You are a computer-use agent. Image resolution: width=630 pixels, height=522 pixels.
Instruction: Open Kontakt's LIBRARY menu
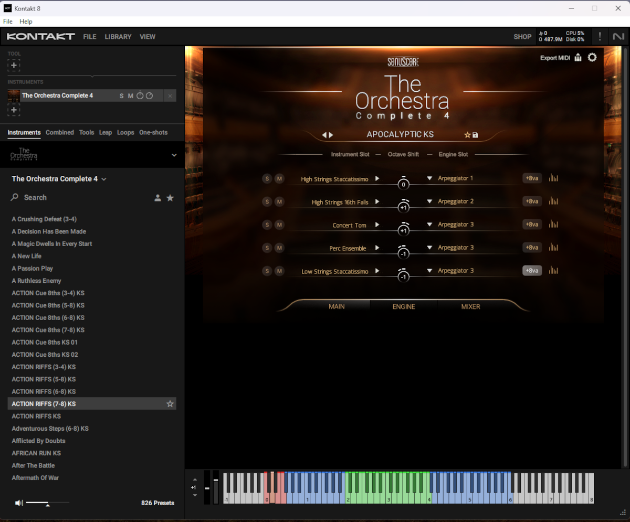pyautogui.click(x=118, y=37)
